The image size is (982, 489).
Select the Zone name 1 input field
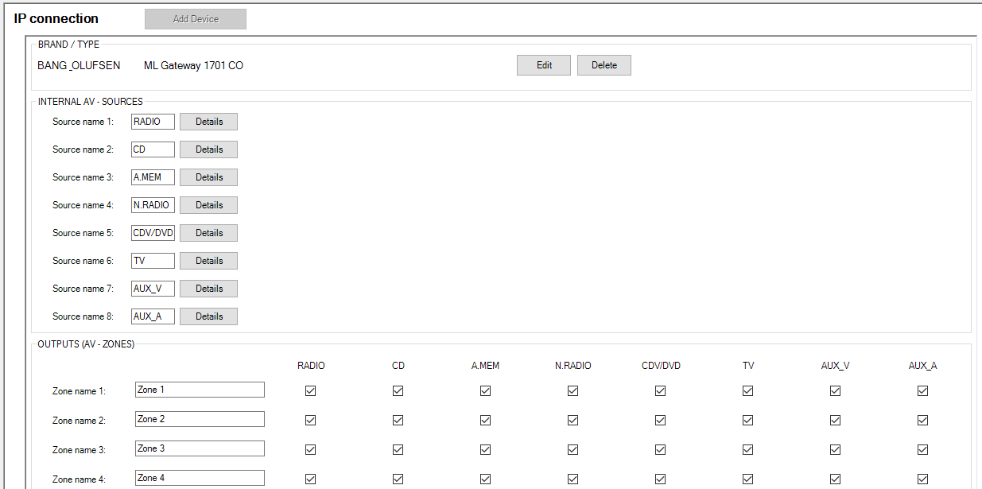coord(200,390)
